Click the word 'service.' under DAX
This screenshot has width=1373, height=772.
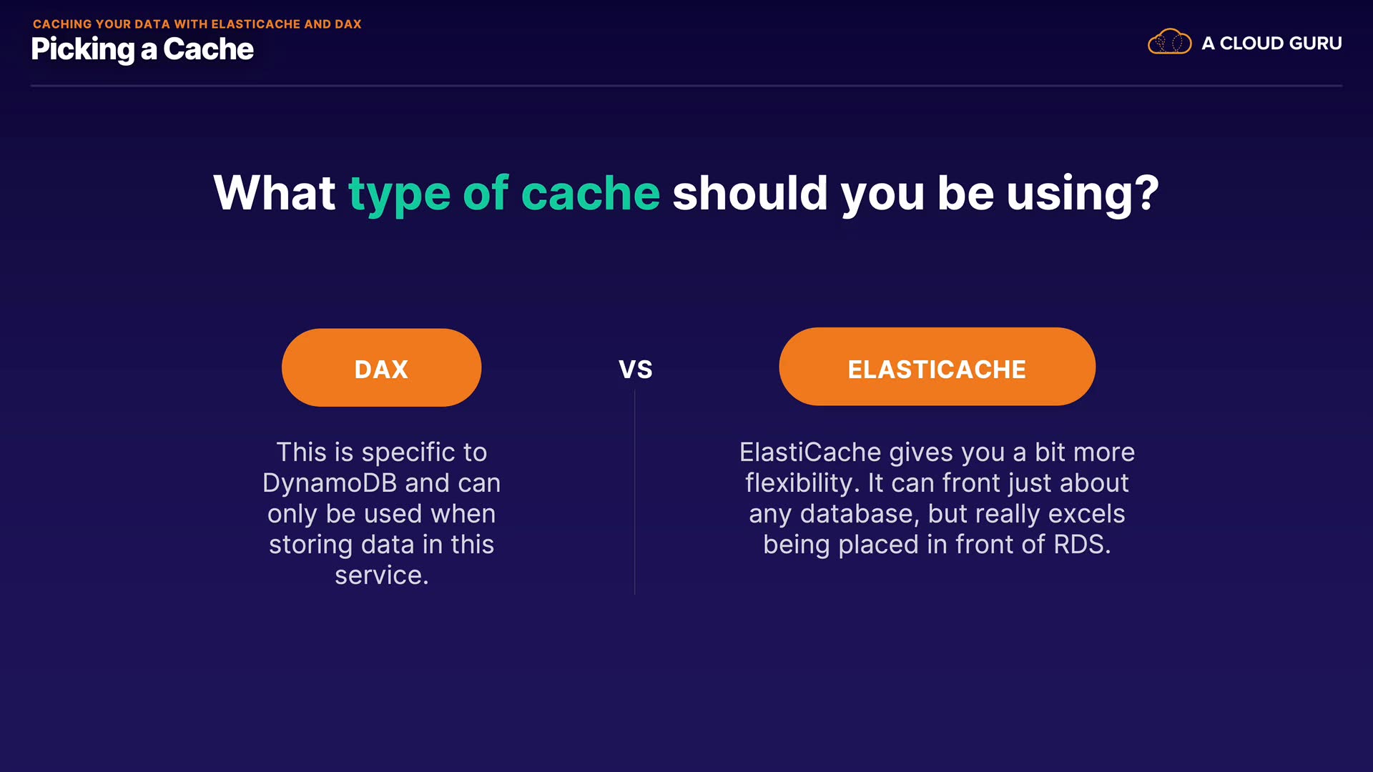[x=381, y=575]
